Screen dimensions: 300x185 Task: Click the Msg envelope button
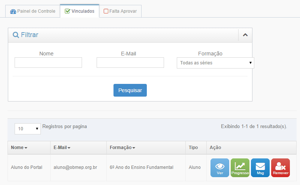260,167
